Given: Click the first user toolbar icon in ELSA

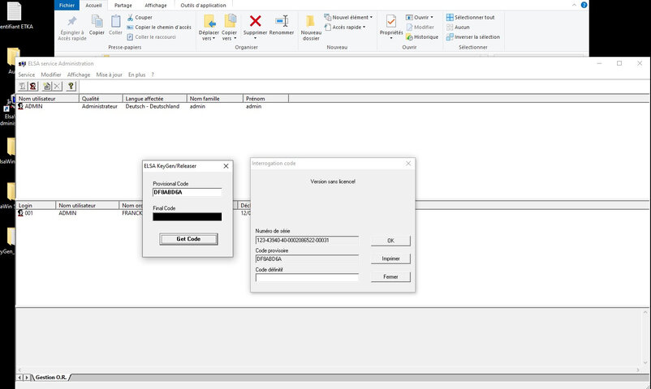Looking at the screenshot, I should click(x=23, y=86).
